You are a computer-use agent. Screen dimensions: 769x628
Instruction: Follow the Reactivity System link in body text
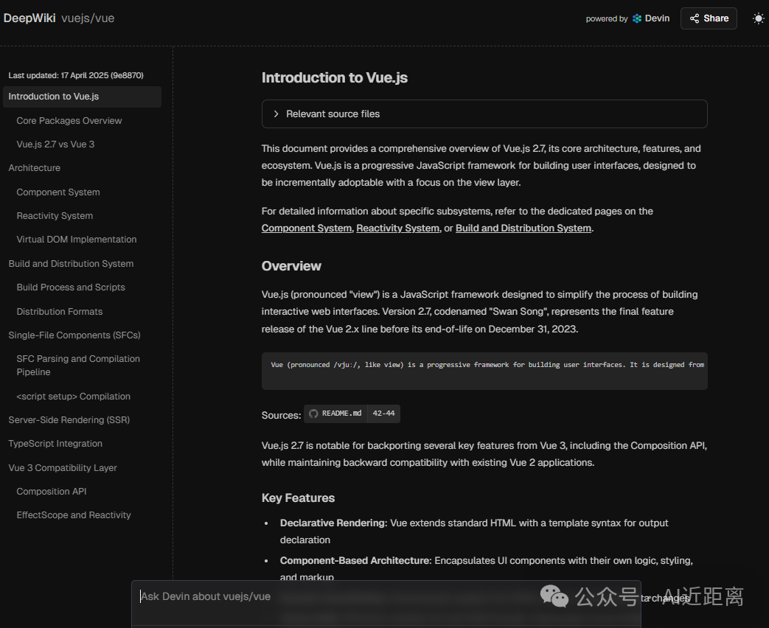[397, 228]
